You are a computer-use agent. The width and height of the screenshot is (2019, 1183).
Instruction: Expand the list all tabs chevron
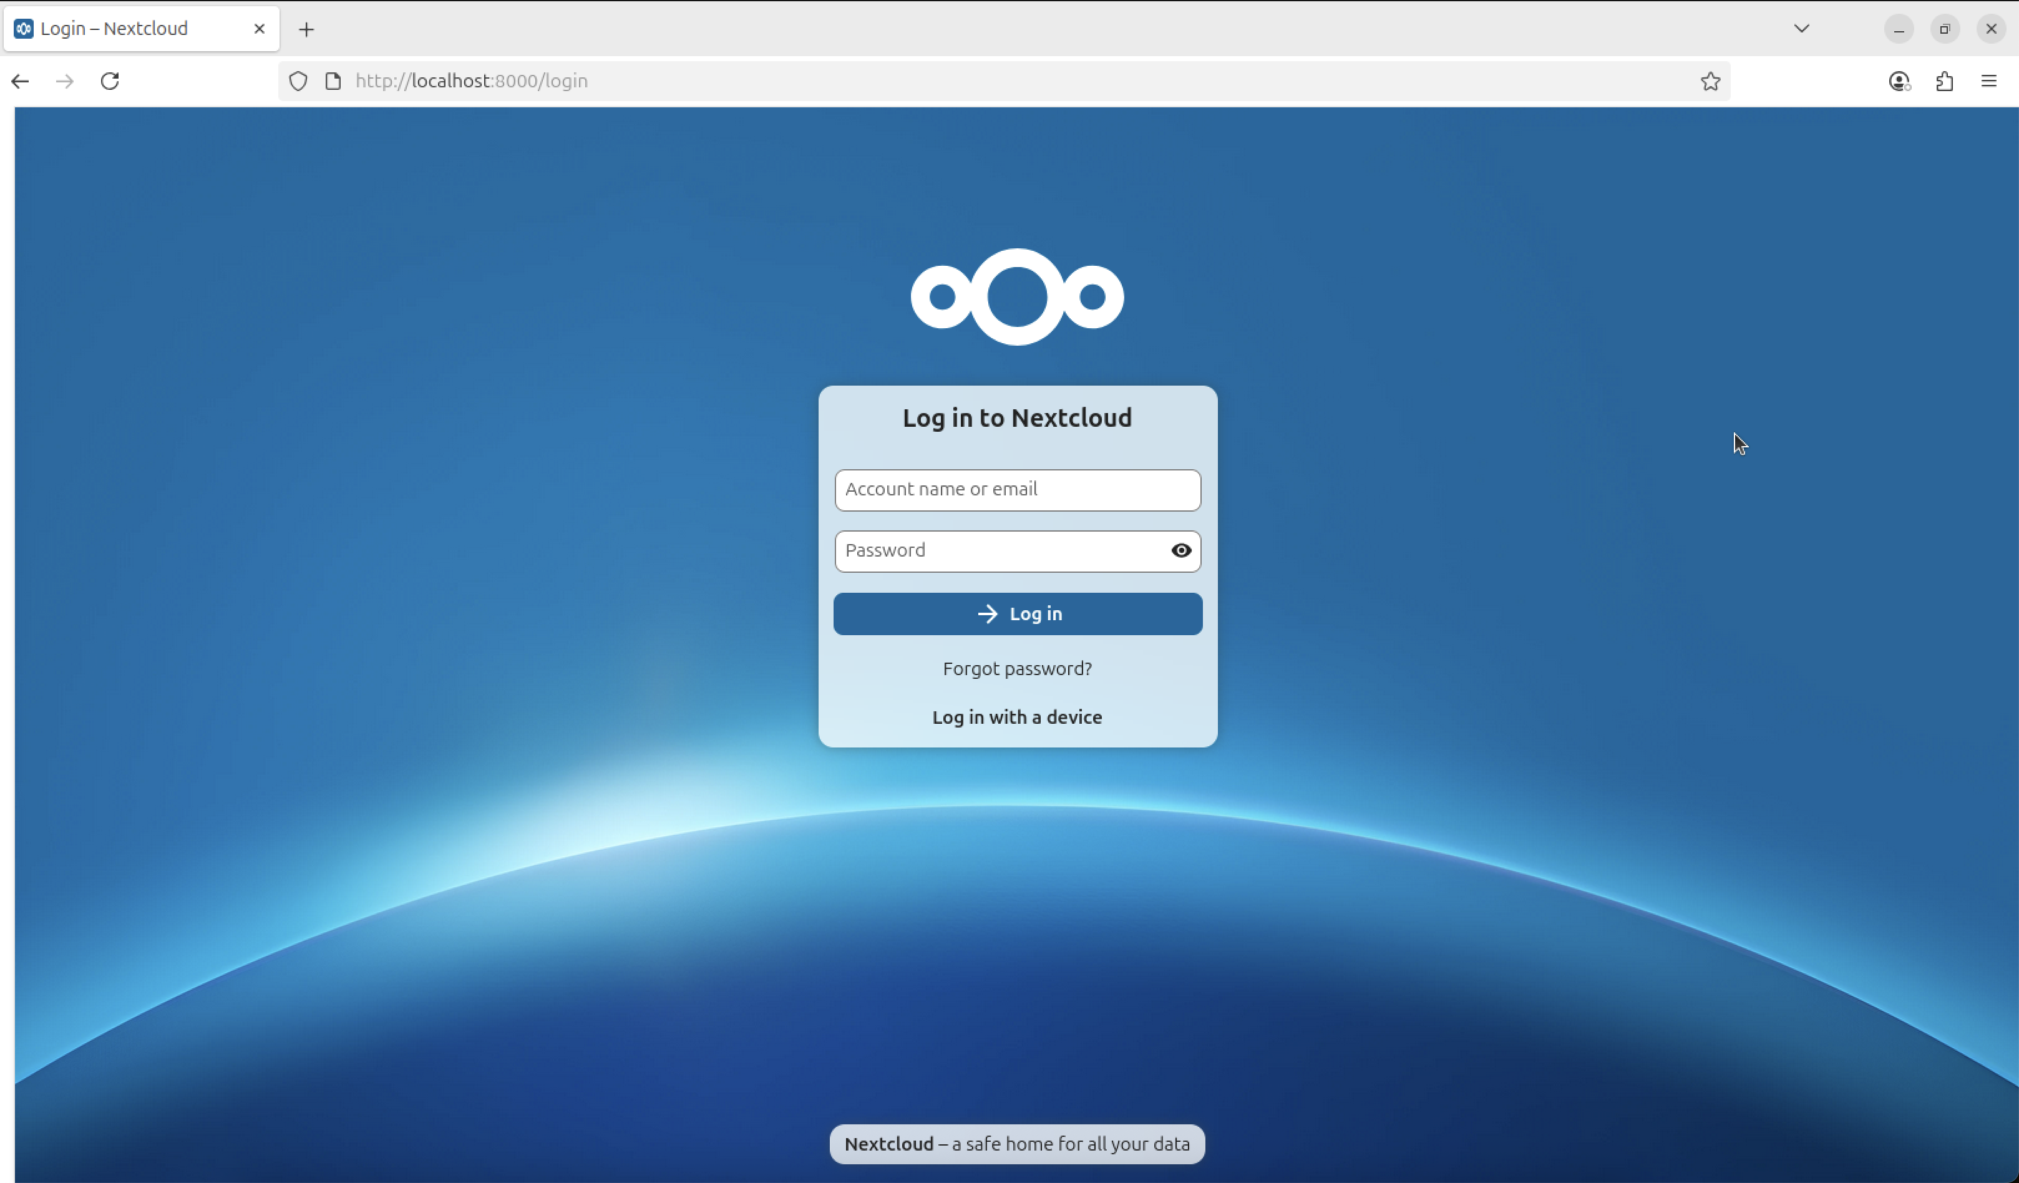(1802, 29)
